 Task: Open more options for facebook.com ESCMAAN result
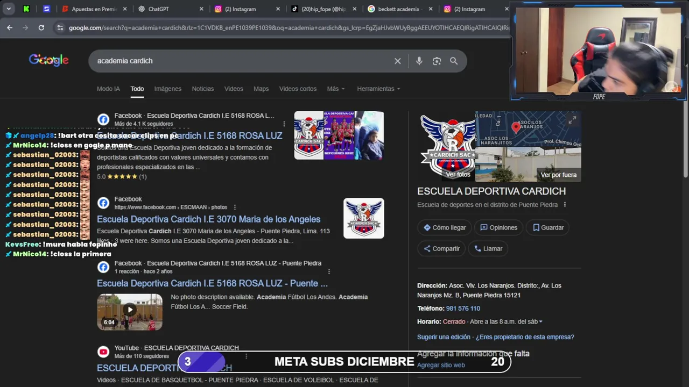(x=235, y=207)
